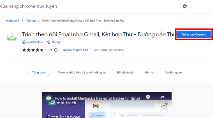
Task: Open the Bài đánh giá tab
Action: tap(125, 72)
